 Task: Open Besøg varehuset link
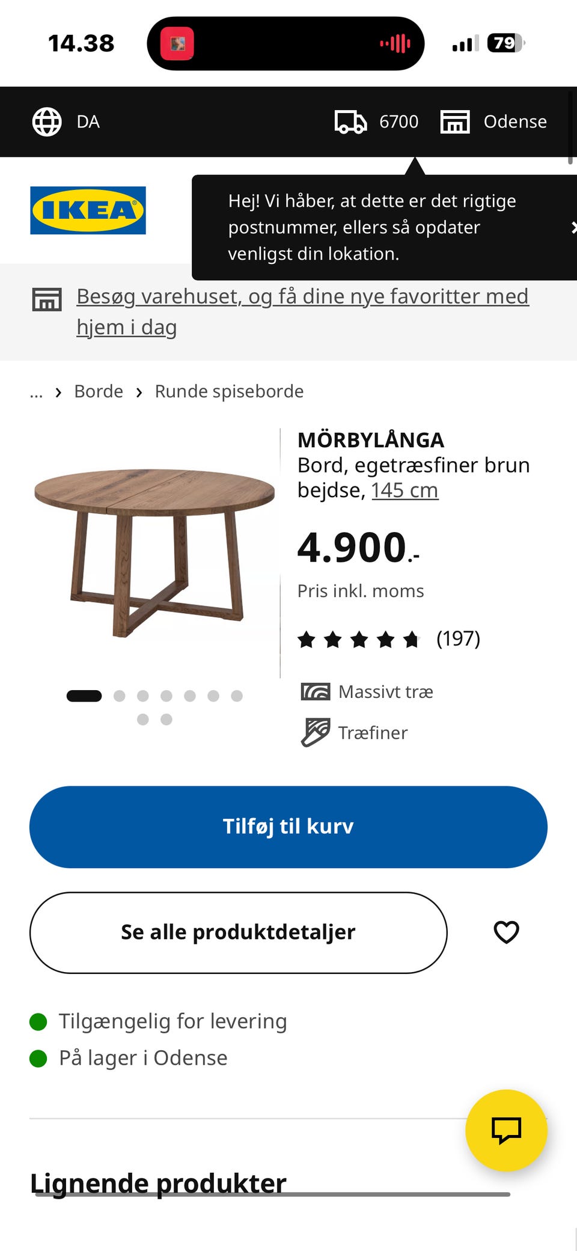pos(302,311)
